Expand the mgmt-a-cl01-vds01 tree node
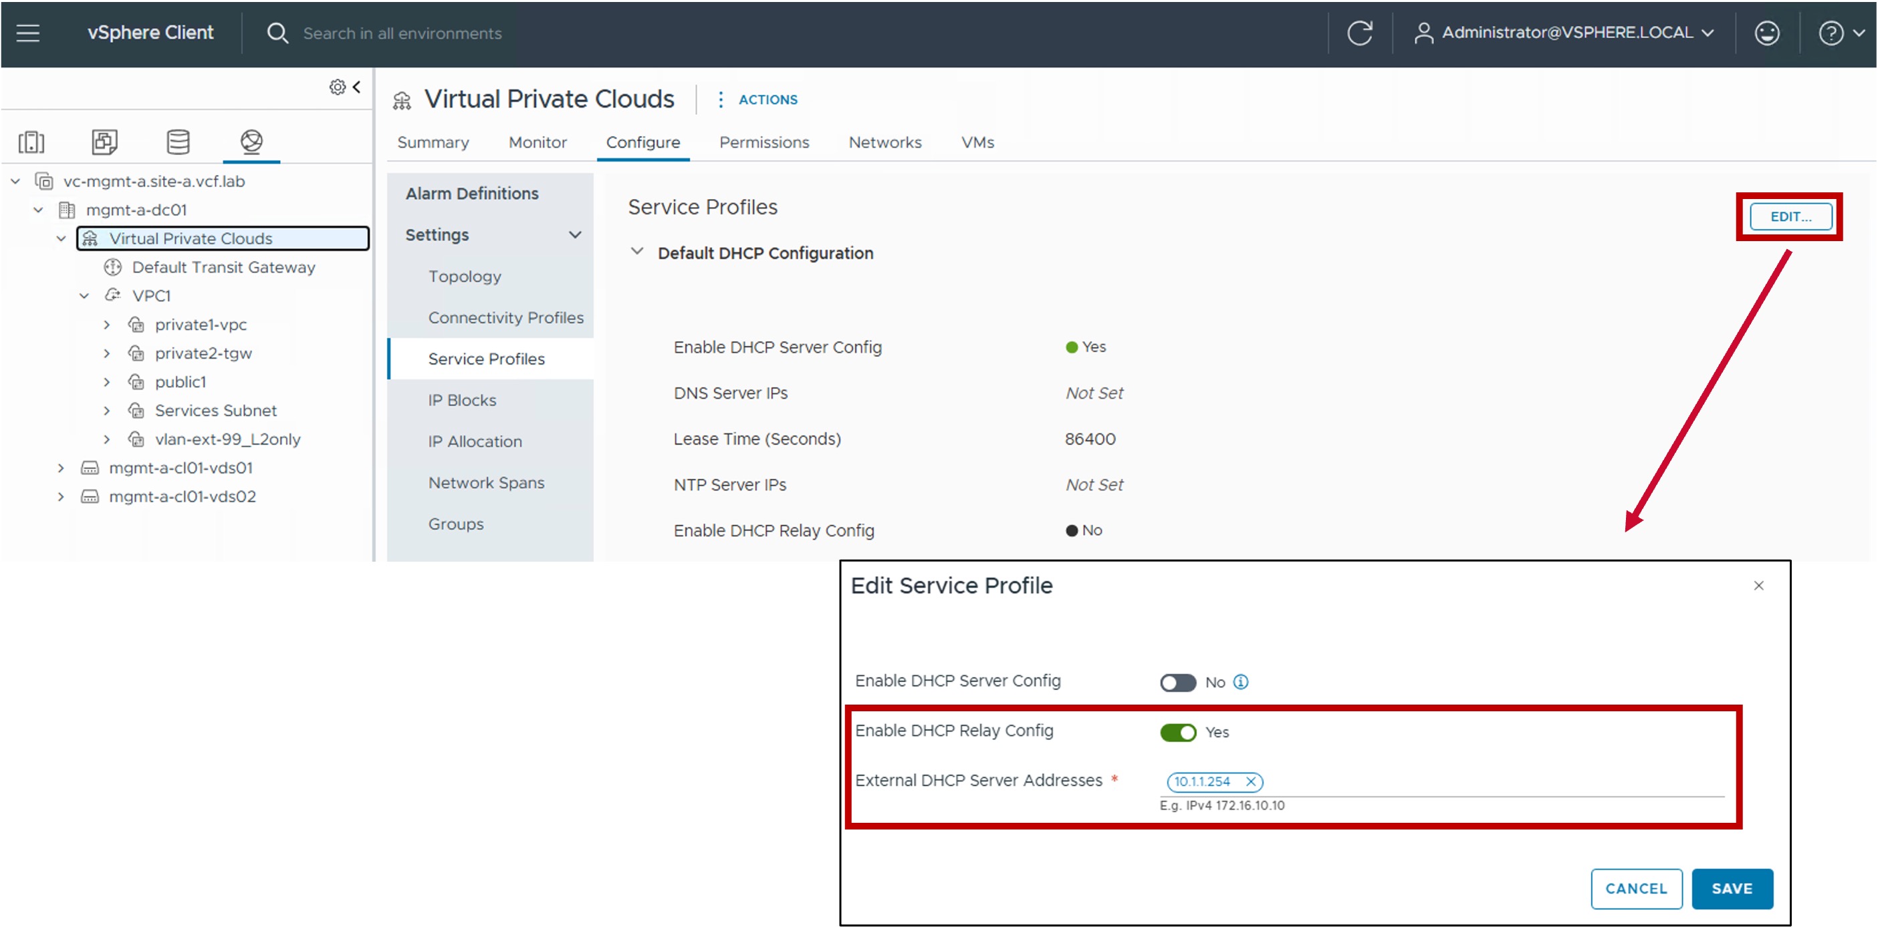 61,468
